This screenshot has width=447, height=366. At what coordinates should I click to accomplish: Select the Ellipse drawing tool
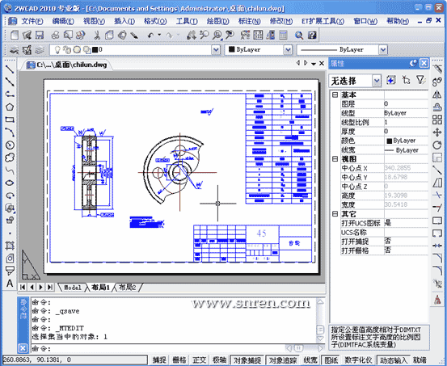[10, 183]
